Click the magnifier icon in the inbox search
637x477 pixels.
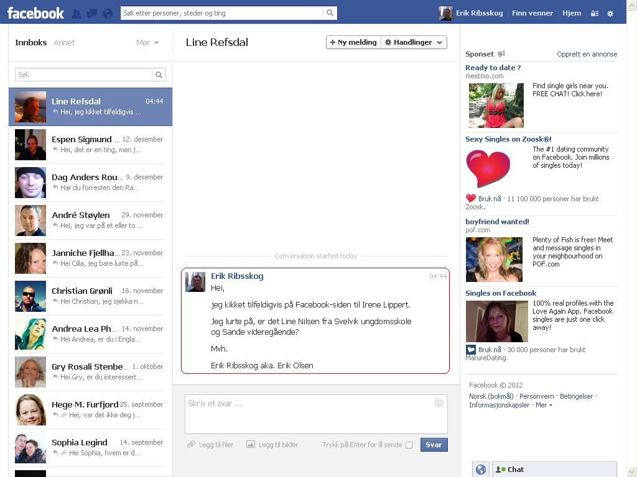click(x=160, y=74)
